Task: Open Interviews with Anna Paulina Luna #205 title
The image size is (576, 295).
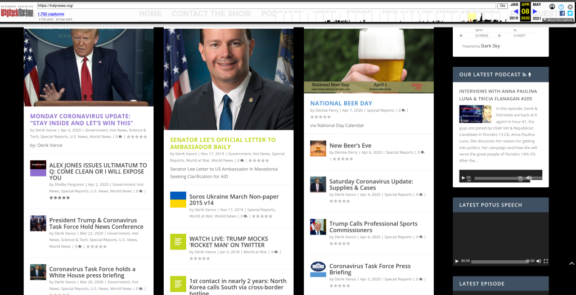Action: pyautogui.click(x=498, y=95)
